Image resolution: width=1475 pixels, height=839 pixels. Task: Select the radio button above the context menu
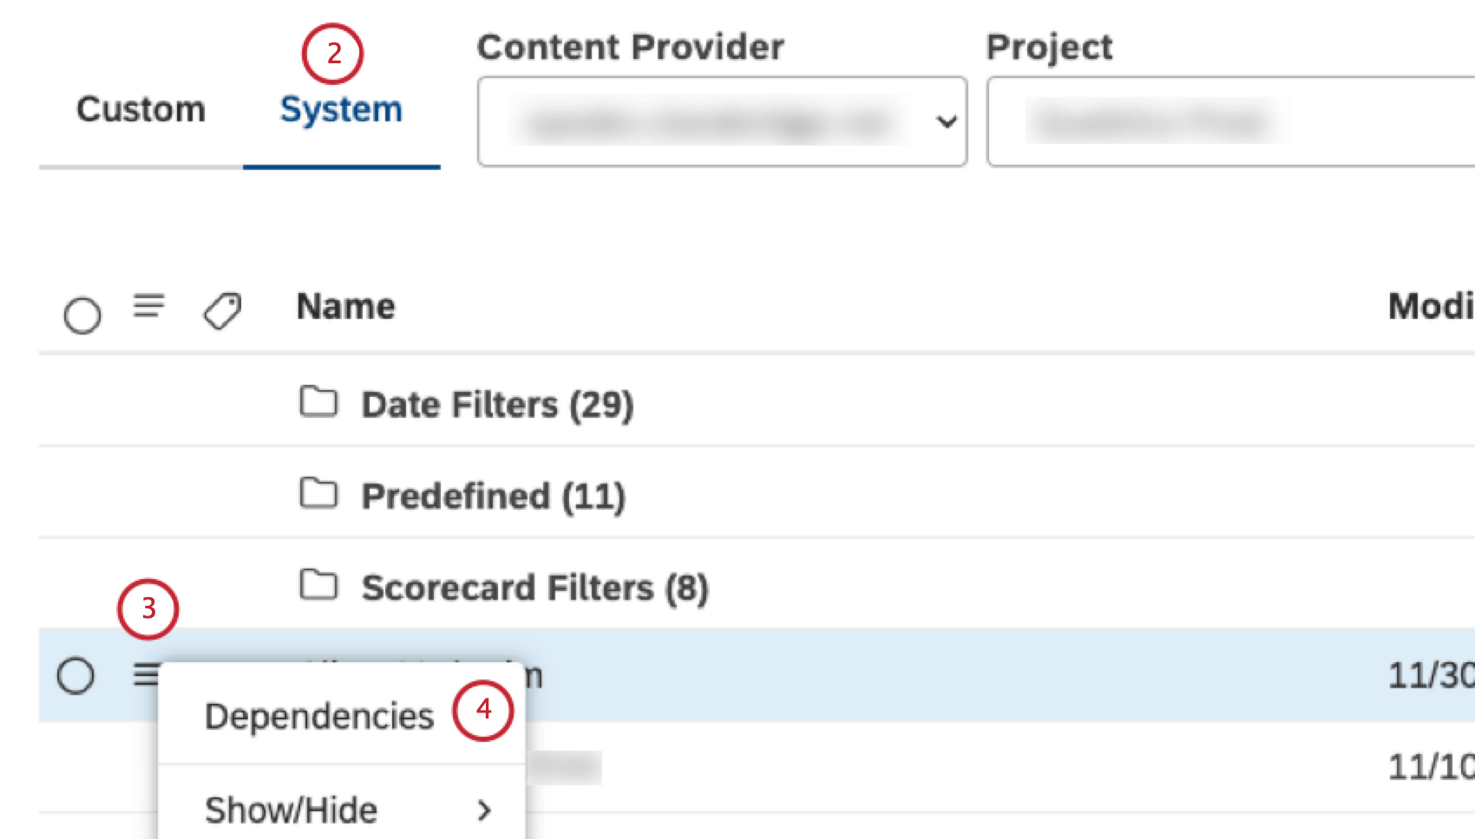77,674
